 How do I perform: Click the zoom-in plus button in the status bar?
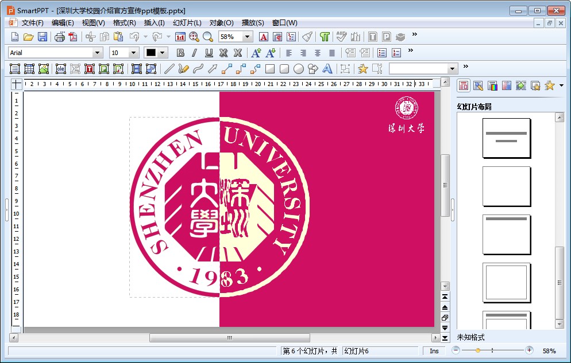529,350
